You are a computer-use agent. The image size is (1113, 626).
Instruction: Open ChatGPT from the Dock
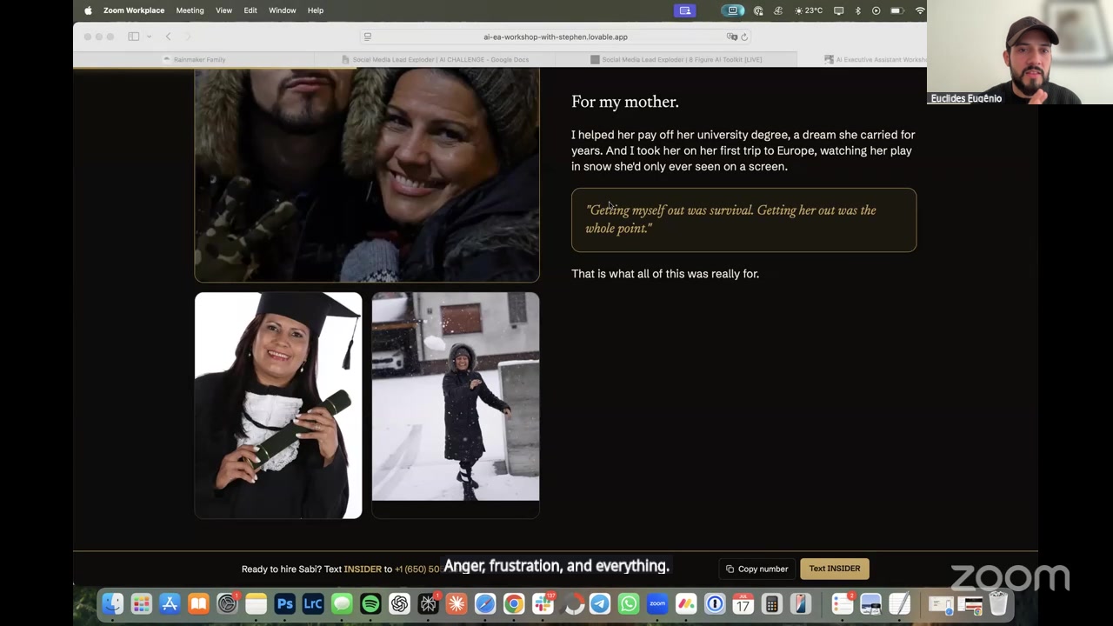click(x=399, y=603)
